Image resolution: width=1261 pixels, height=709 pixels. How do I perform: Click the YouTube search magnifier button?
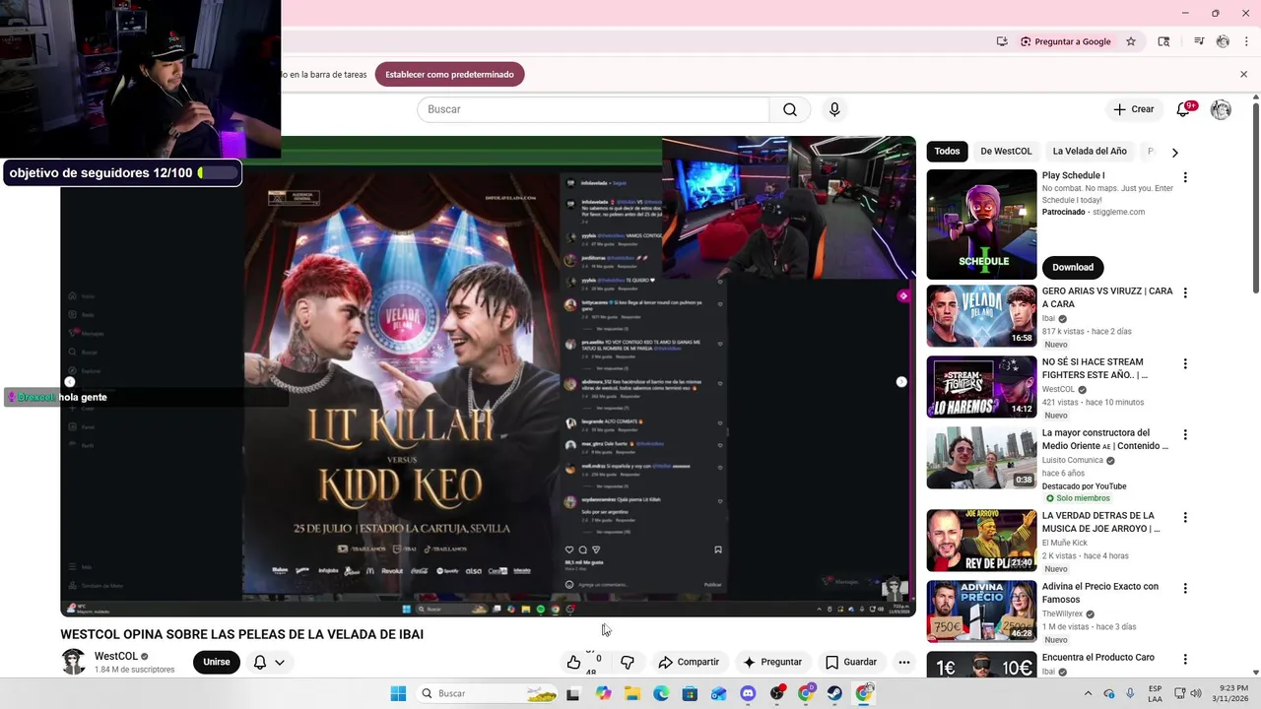click(x=789, y=109)
